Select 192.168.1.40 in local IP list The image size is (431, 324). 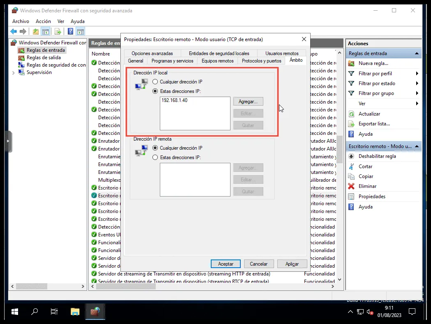click(x=174, y=100)
